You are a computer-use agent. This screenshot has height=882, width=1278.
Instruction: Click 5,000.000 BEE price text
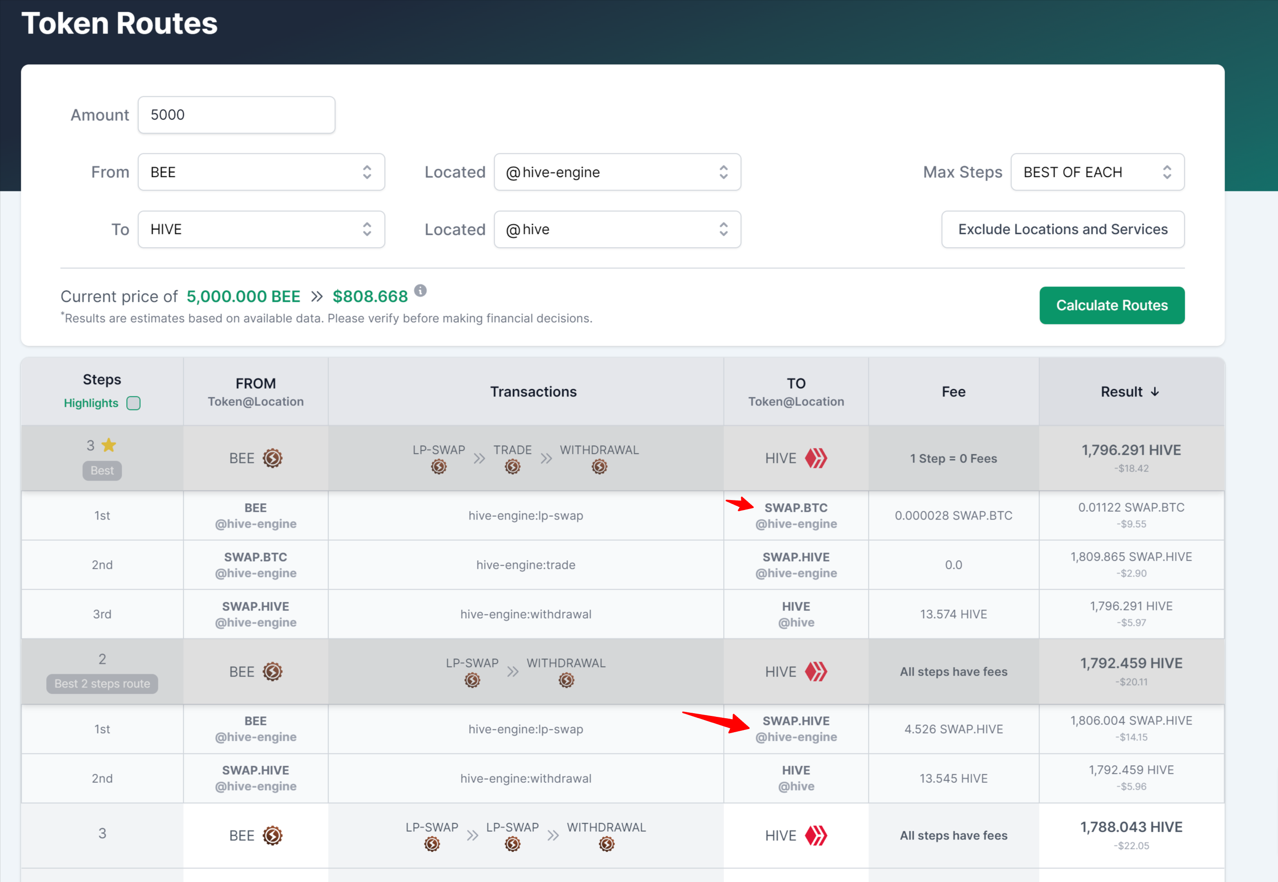[243, 296]
